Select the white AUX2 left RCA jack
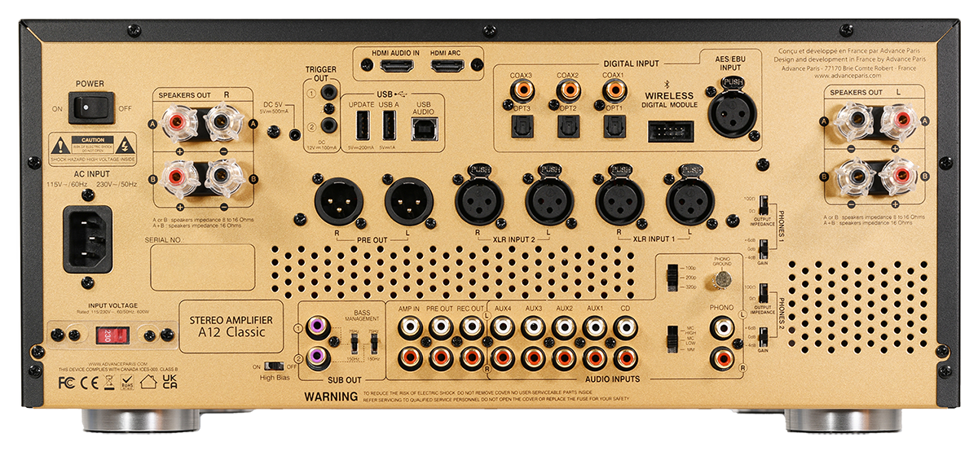This screenshot has height=451, width=978. click(565, 329)
